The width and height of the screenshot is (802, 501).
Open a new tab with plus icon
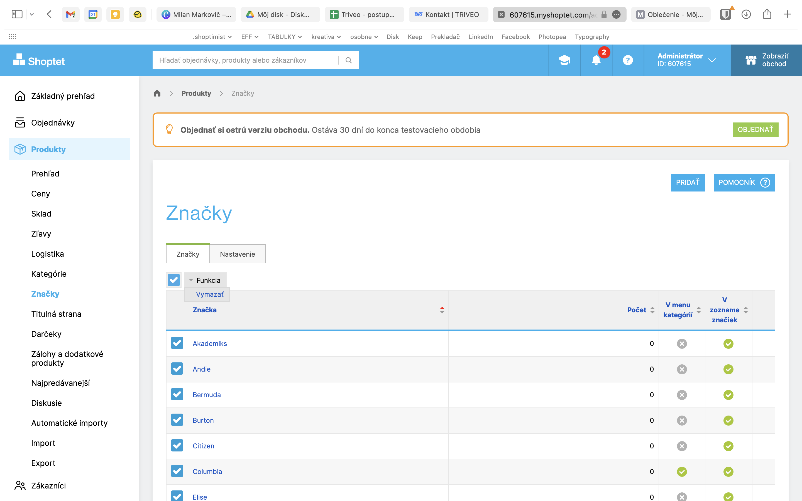click(x=787, y=14)
